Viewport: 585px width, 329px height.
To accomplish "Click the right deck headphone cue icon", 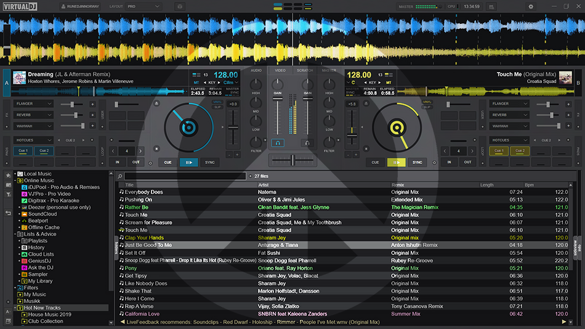I will pyautogui.click(x=307, y=143).
